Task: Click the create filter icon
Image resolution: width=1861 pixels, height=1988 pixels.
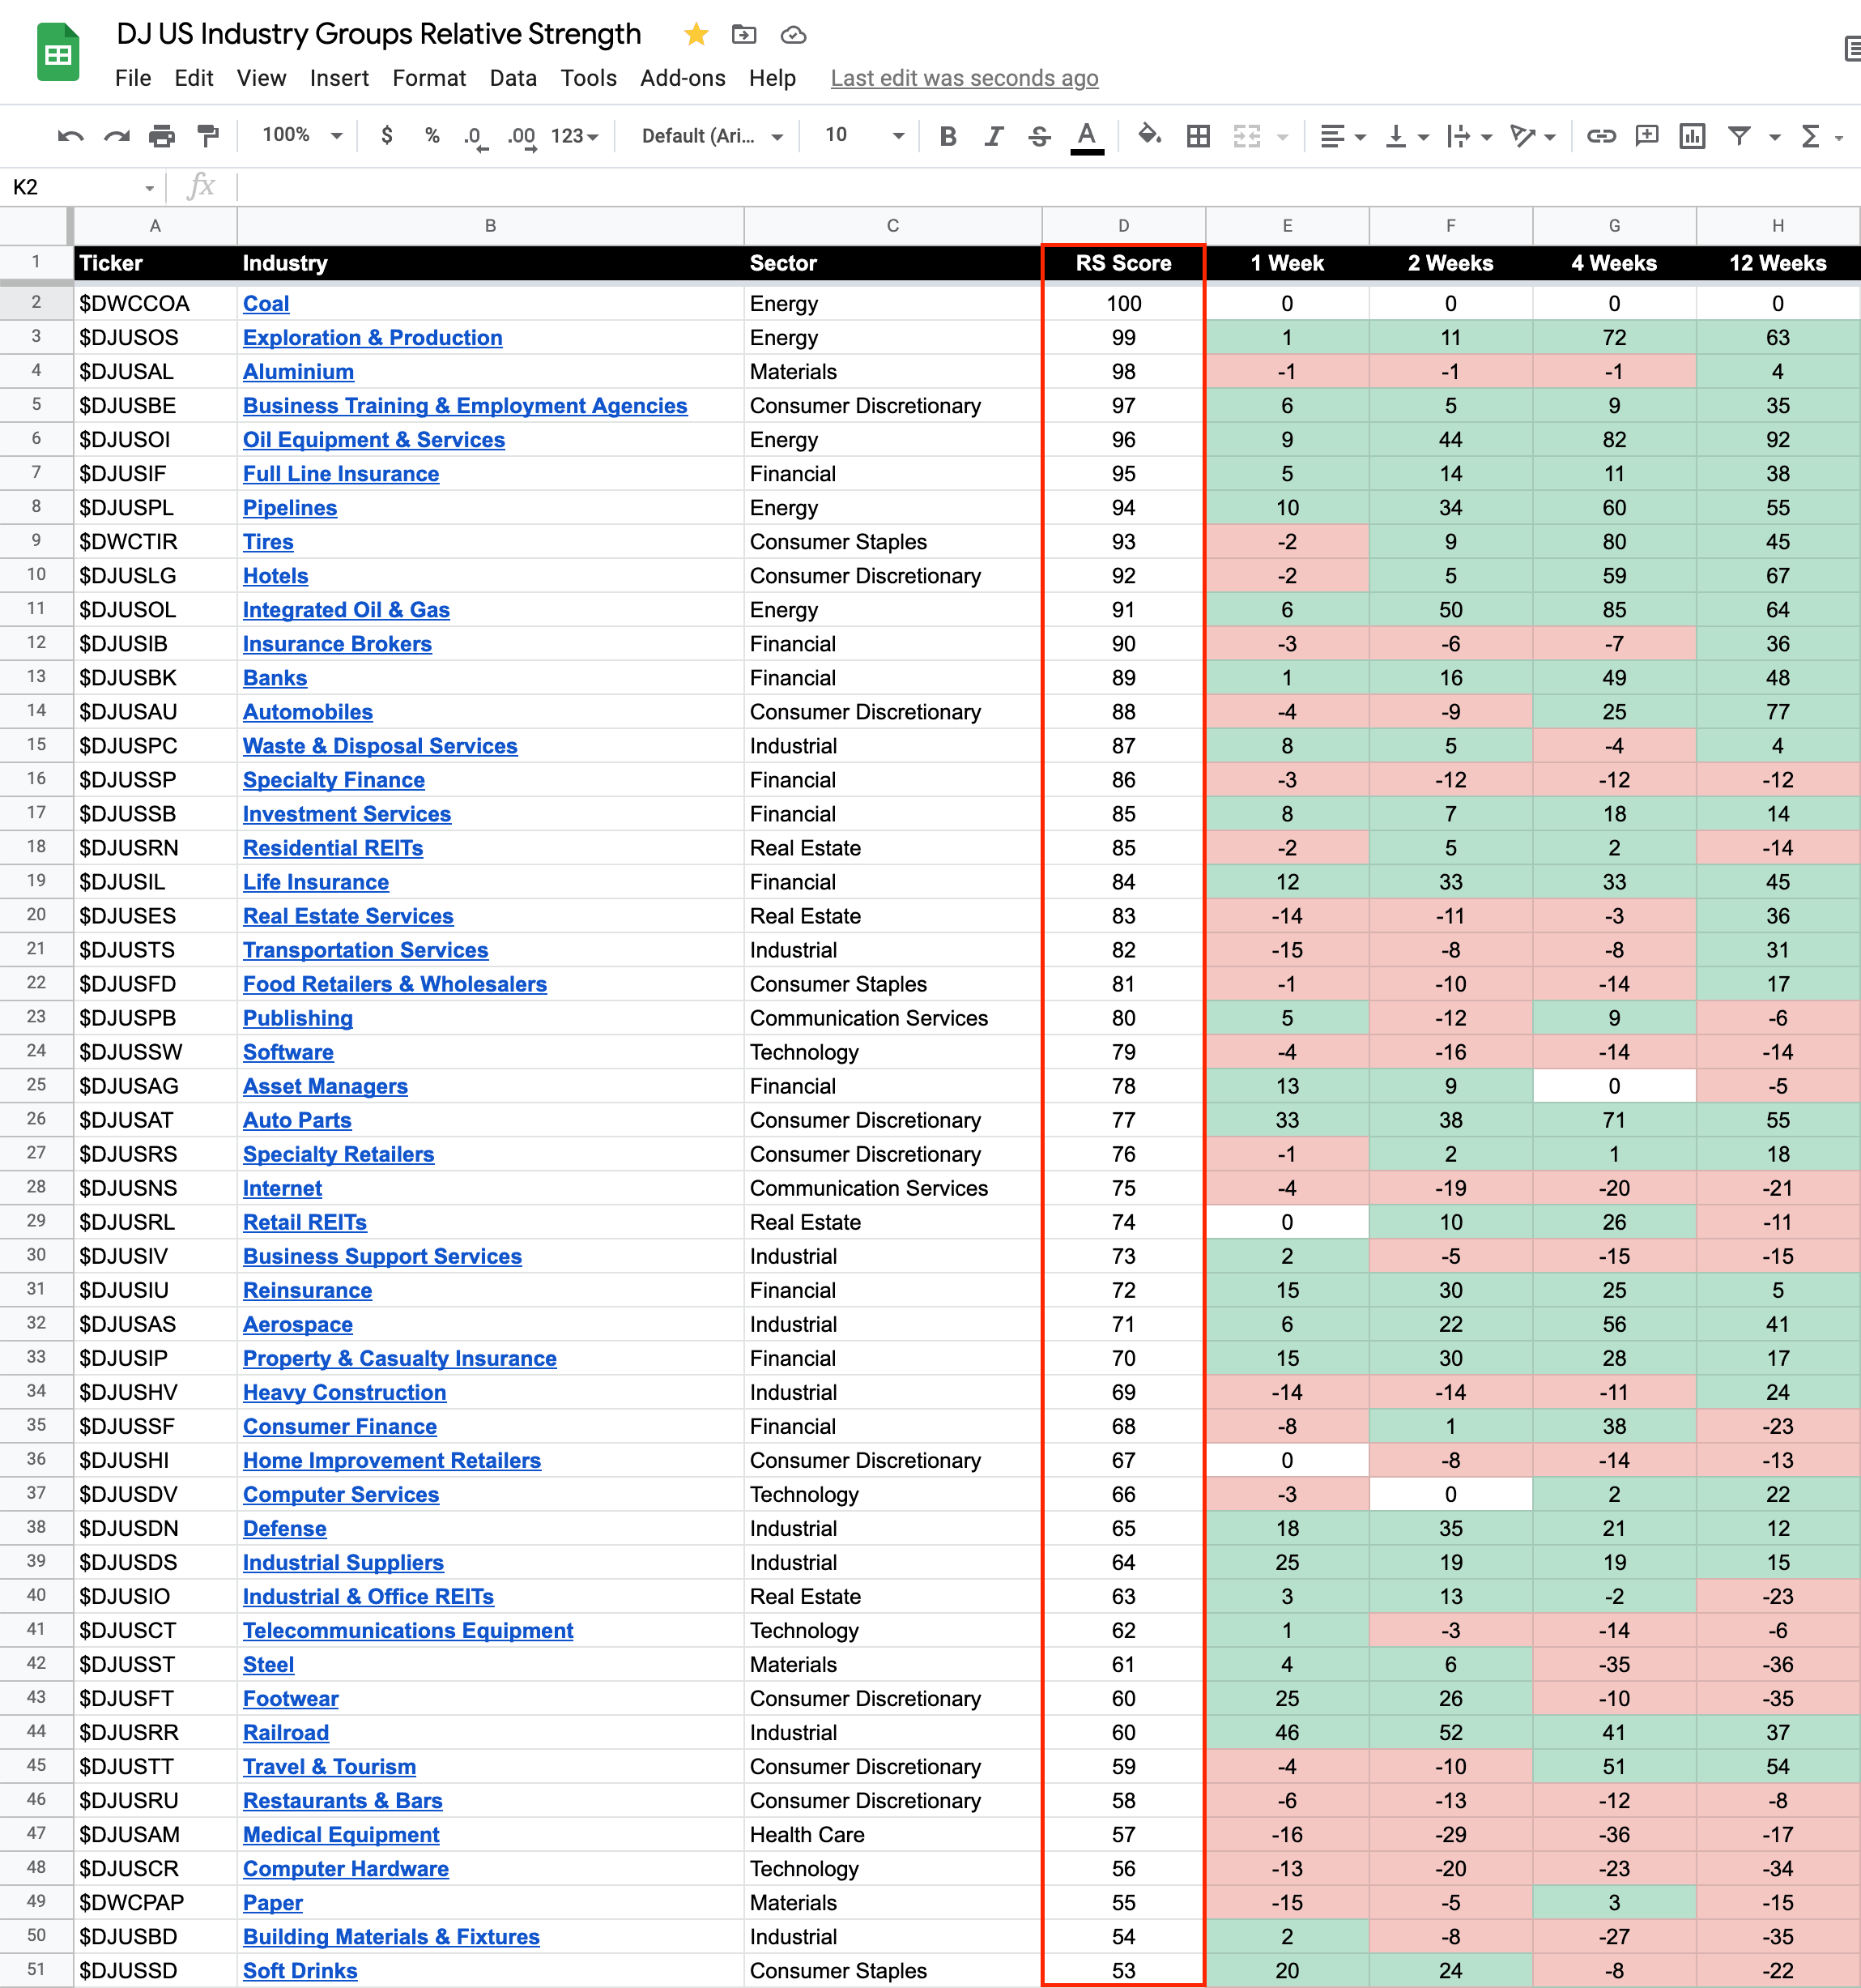Action: (1739, 136)
